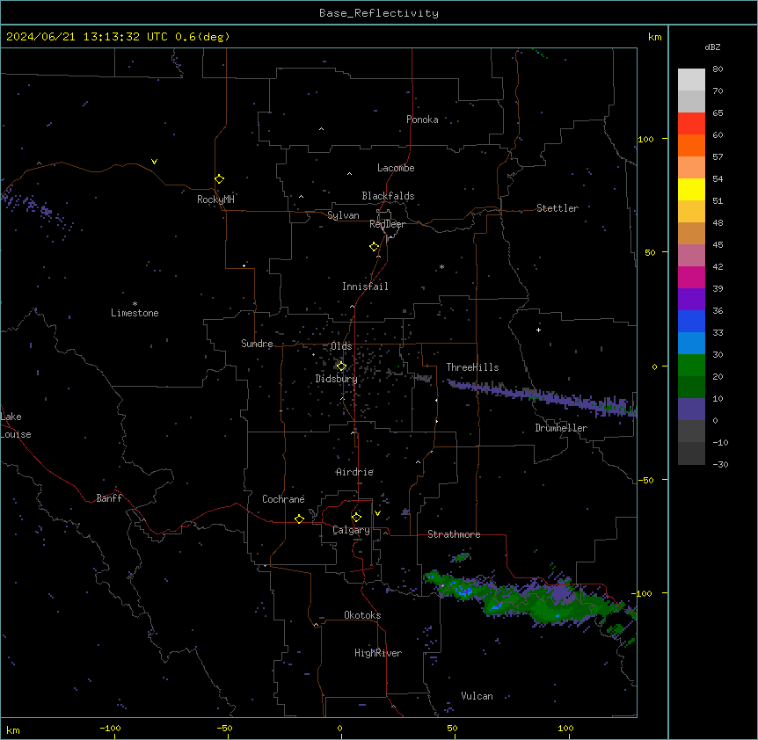This screenshot has width=758, height=740.
Task: Select the 30 dBZ green legend swatch
Action: 691,366
